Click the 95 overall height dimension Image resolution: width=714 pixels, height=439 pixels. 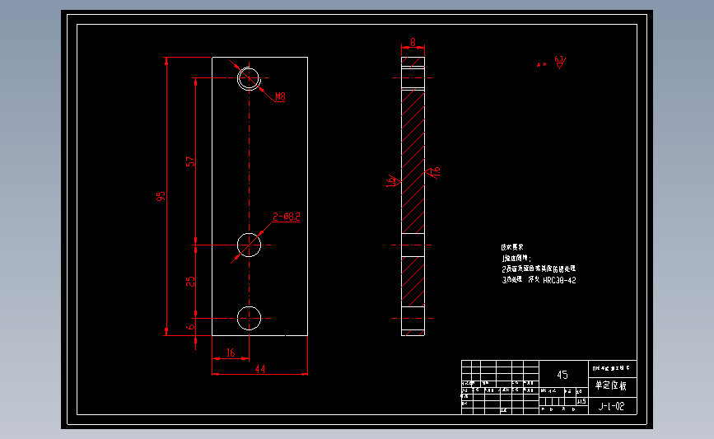[x=161, y=196]
